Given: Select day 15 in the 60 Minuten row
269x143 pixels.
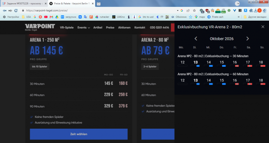Looking at the screenshot, I should (222, 82).
